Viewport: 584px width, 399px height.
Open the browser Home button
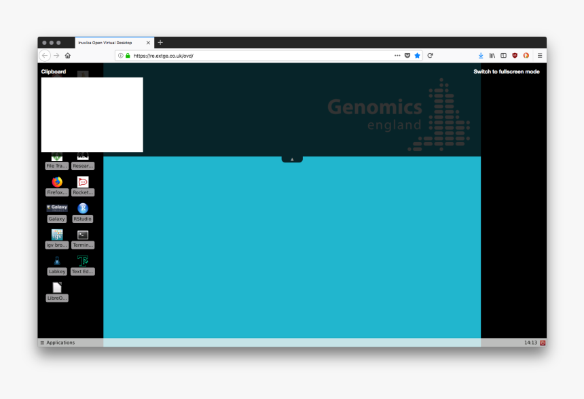68,56
